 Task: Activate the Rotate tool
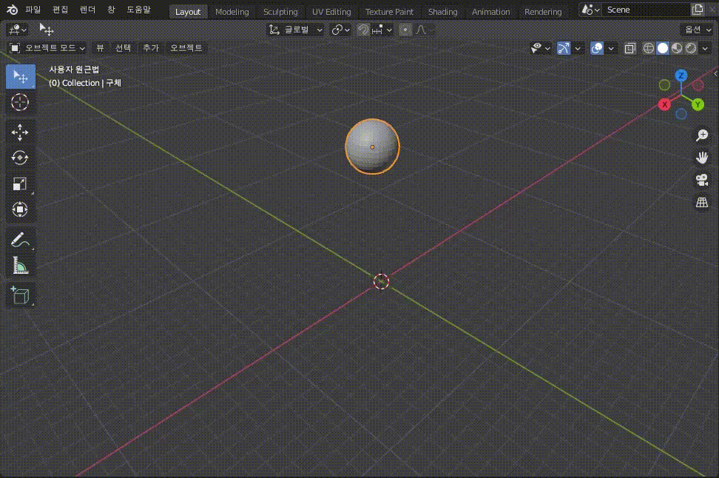[x=20, y=158]
